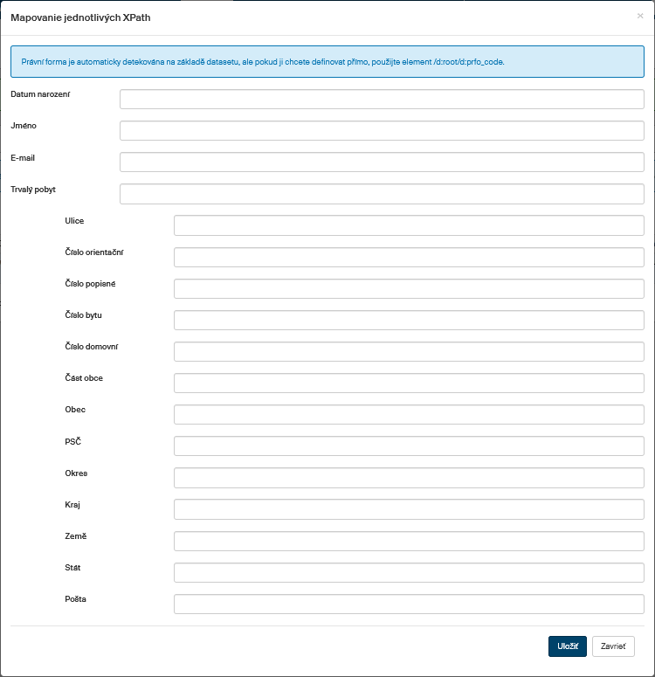Focus the Trvalý pobyt field
Viewport: 655px width, 677px height.
tap(382, 193)
